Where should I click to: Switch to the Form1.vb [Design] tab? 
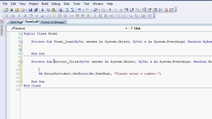pyautogui.click(x=53, y=22)
